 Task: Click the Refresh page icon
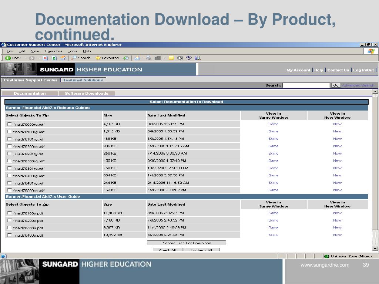tap(54, 58)
